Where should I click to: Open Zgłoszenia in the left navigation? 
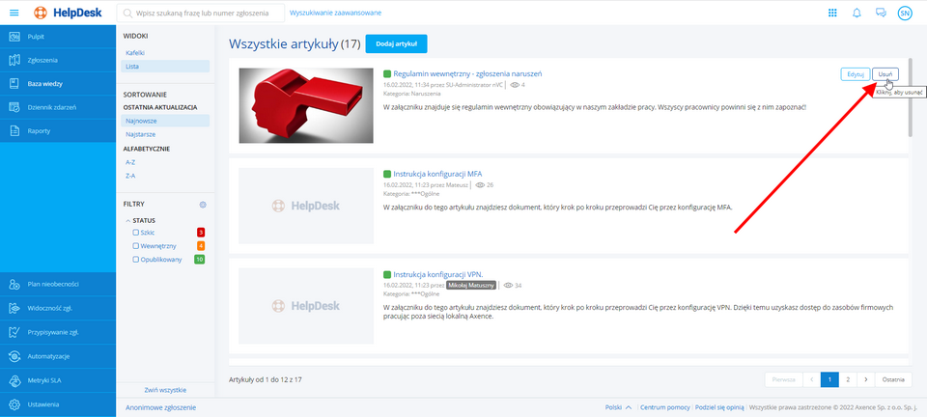coord(43,60)
